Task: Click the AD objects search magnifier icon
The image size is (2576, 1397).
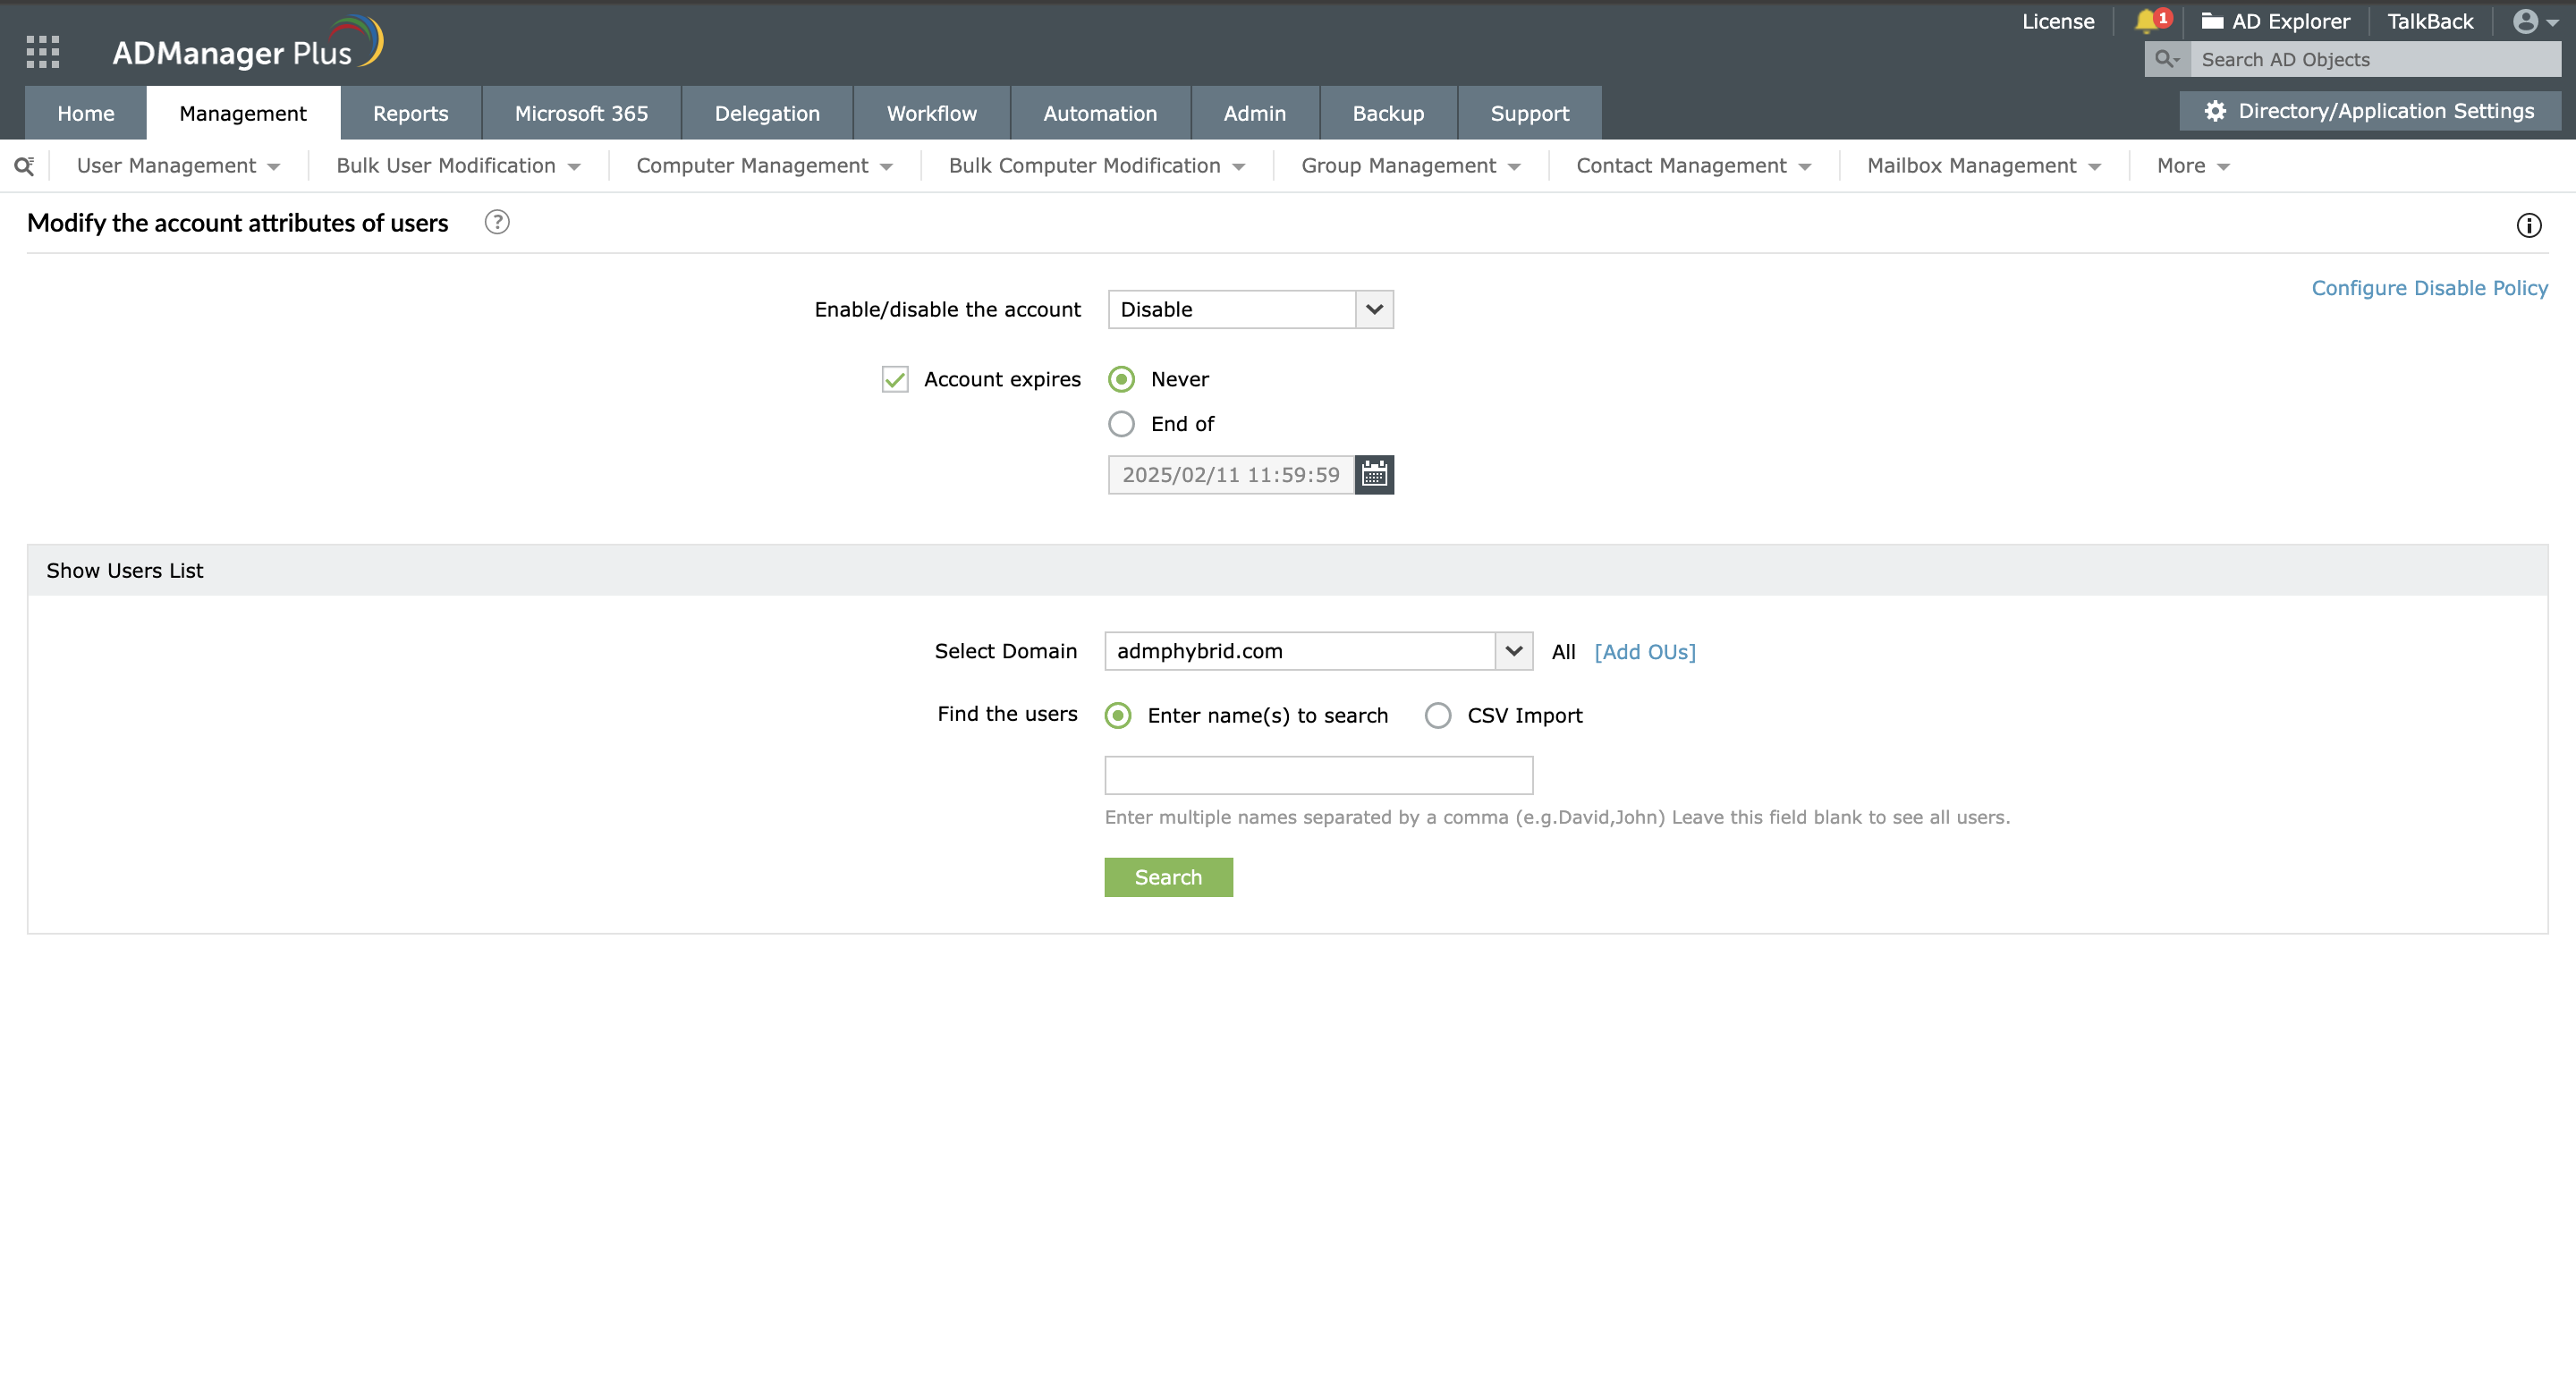Action: (2165, 59)
